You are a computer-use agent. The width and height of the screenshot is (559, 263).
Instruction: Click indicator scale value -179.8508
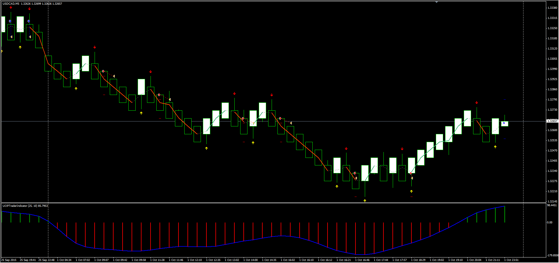(x=553, y=255)
